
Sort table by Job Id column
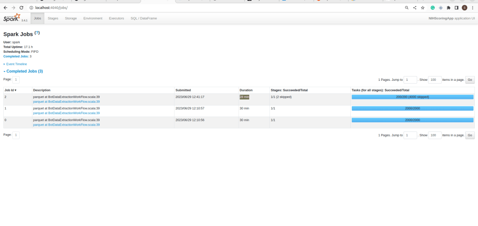(10, 90)
